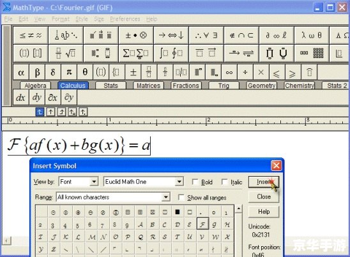Open the embellishments palette

(101, 35)
